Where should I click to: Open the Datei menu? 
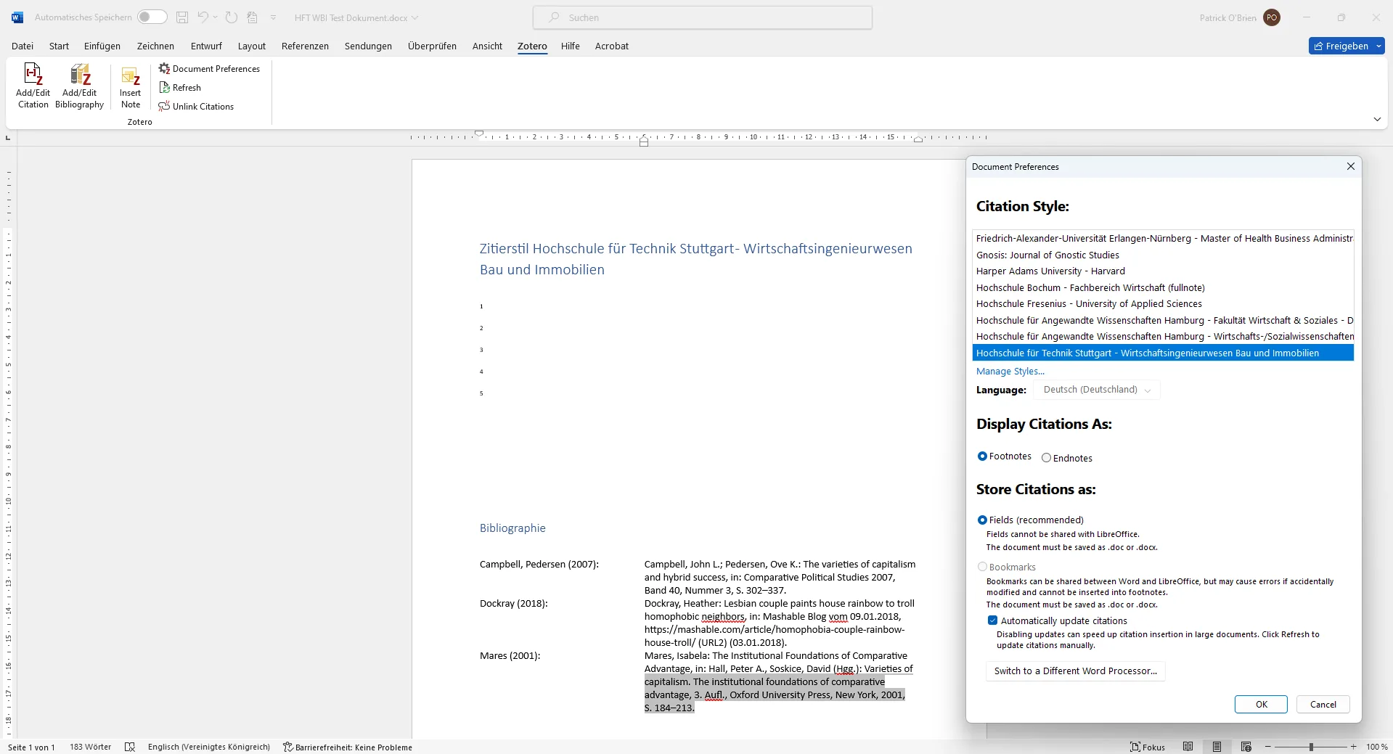[23, 46]
